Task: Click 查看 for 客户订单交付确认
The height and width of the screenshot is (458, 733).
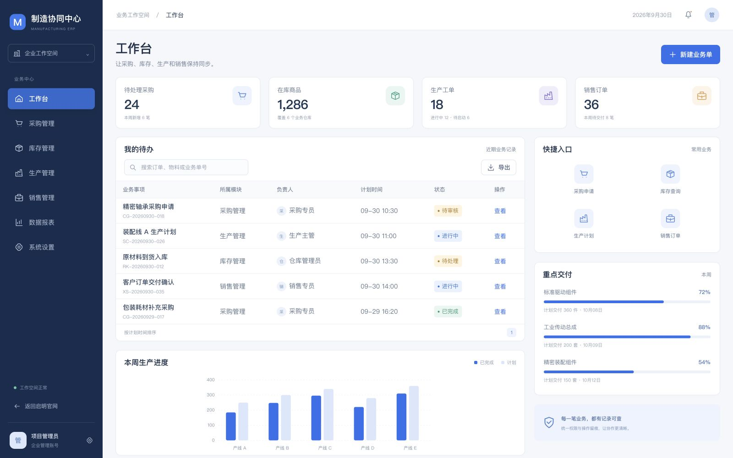Action: click(x=500, y=286)
